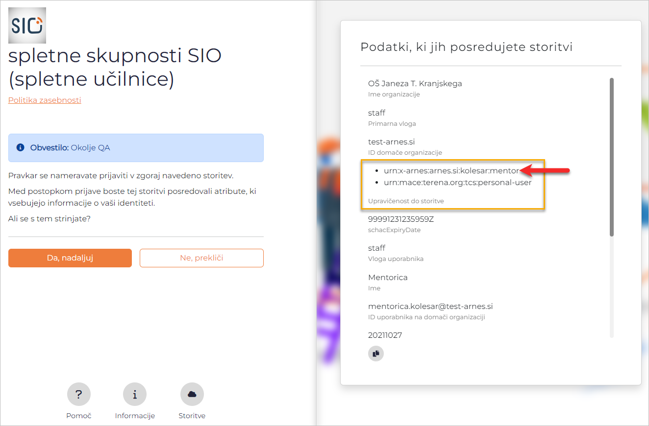
Task: Click the copy icon below 20211027
Action: click(x=376, y=354)
